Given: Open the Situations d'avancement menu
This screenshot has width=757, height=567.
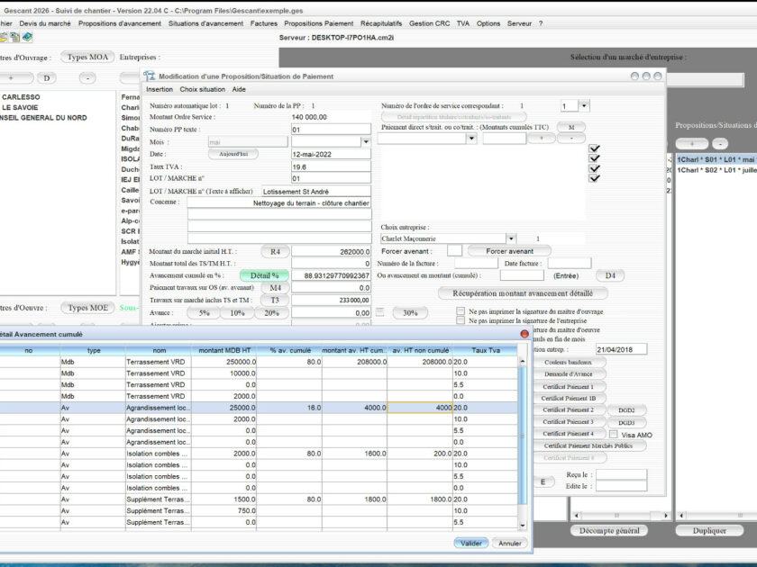Looking at the screenshot, I should (205, 23).
